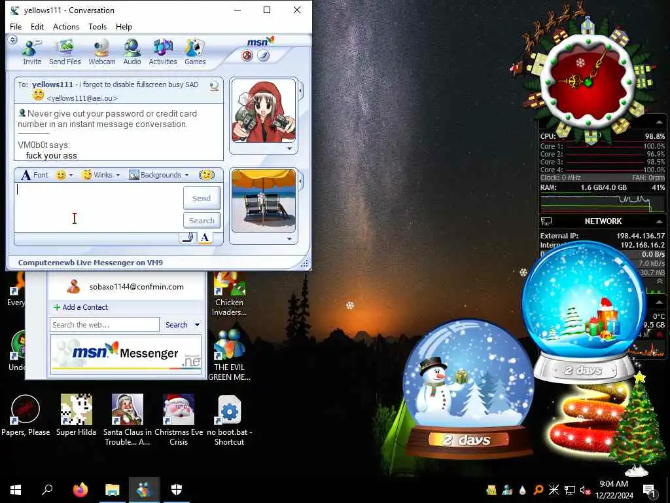
Task: Click the Computernewb Live Messenger status text
Action: [90, 263]
